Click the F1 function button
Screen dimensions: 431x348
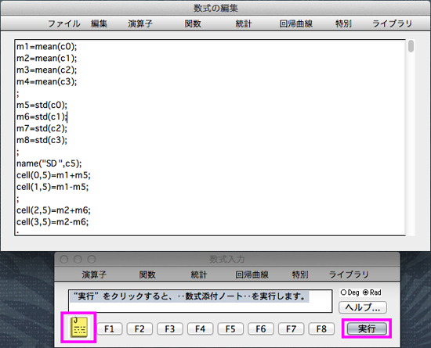109,328
